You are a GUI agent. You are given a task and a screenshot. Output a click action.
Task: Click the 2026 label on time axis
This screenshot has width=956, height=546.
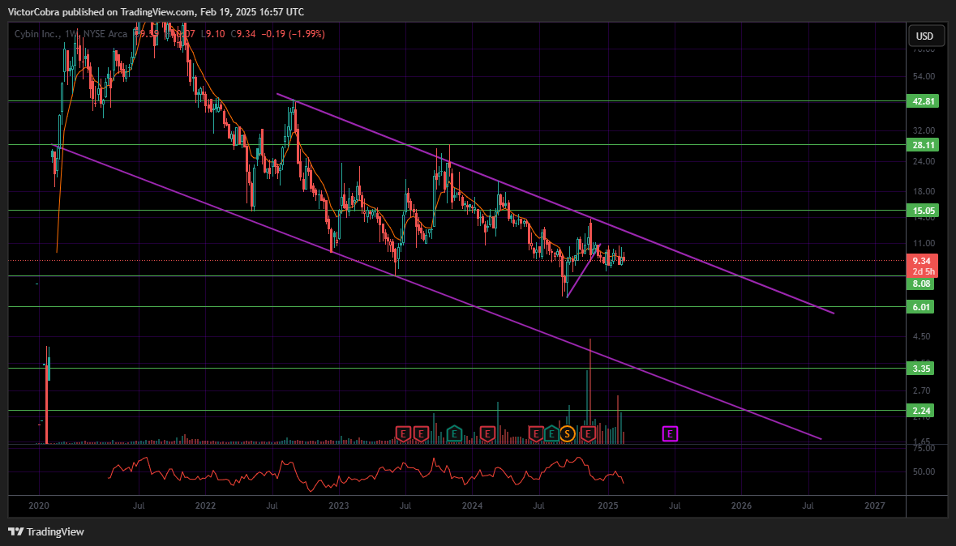click(x=741, y=505)
